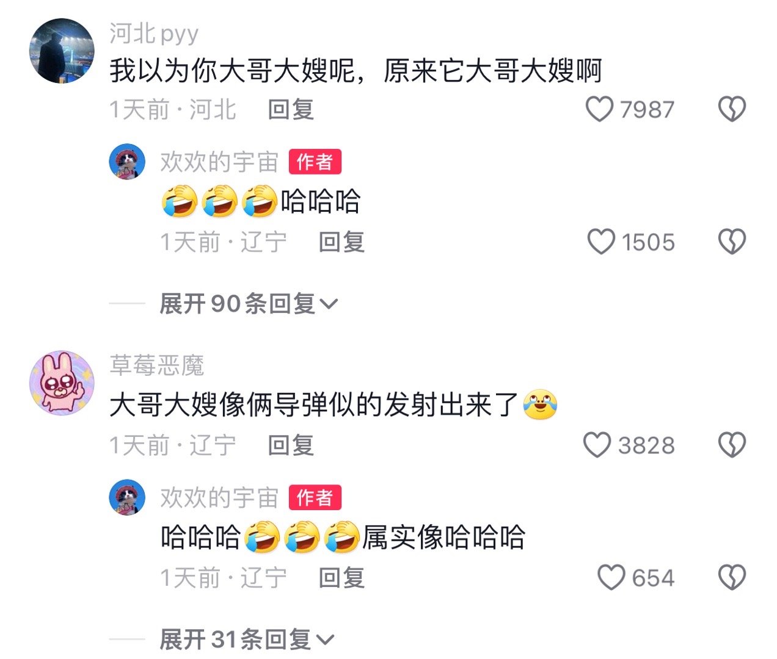Open 欢欢的宇宙 avatar in first reply
Viewport: 777px width, 659px height.
tap(127, 162)
